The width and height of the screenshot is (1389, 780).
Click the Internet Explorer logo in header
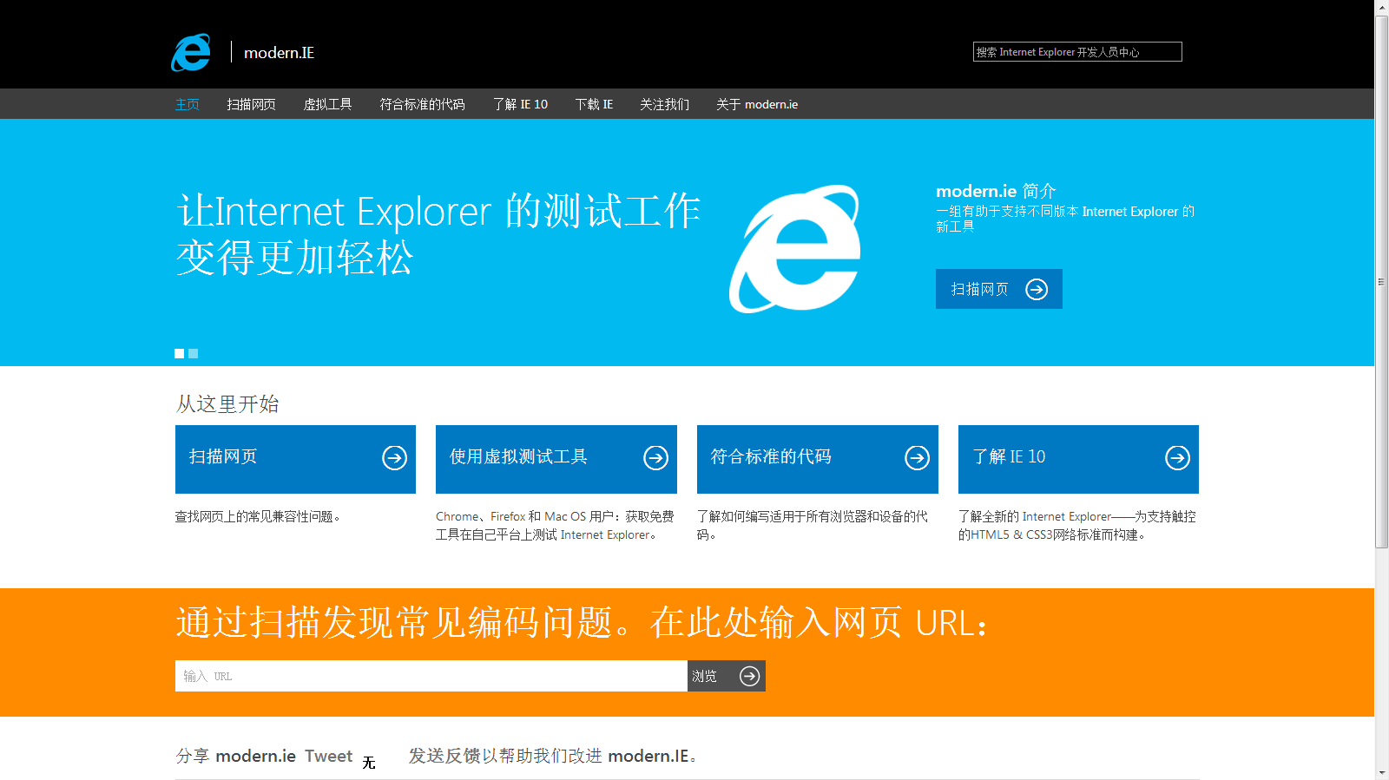(x=191, y=52)
